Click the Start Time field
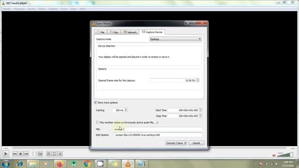This screenshot has height=168, width=299. (x=184, y=110)
